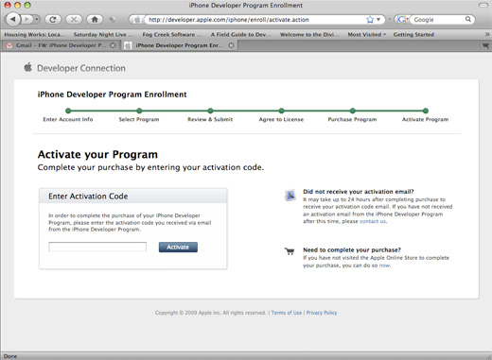This screenshot has height=360, width=492.
Task: Close the Gmail tab
Action: (113, 45)
